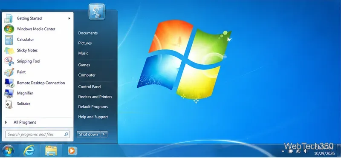Viewport: 341px width, 158px height.
Task: Show hidden tray icons arrow
Action: tap(283, 151)
